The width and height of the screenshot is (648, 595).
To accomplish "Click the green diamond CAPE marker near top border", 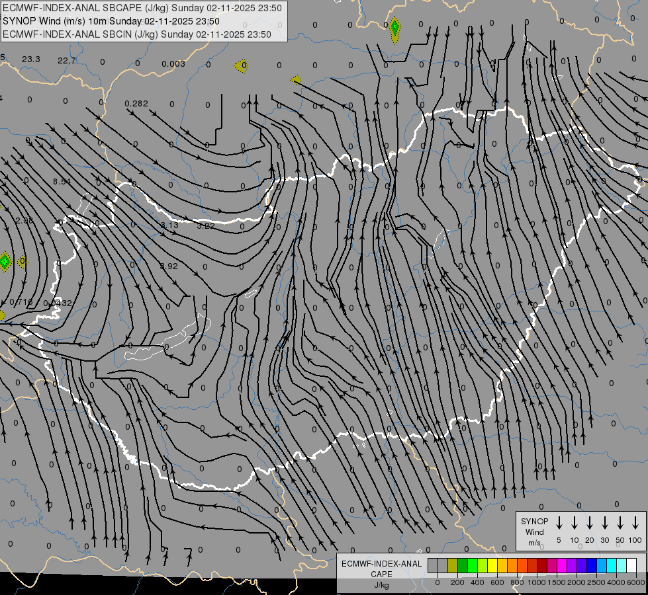I will point(394,29).
